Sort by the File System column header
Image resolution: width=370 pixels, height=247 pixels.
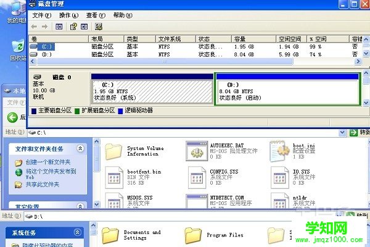click(176, 39)
